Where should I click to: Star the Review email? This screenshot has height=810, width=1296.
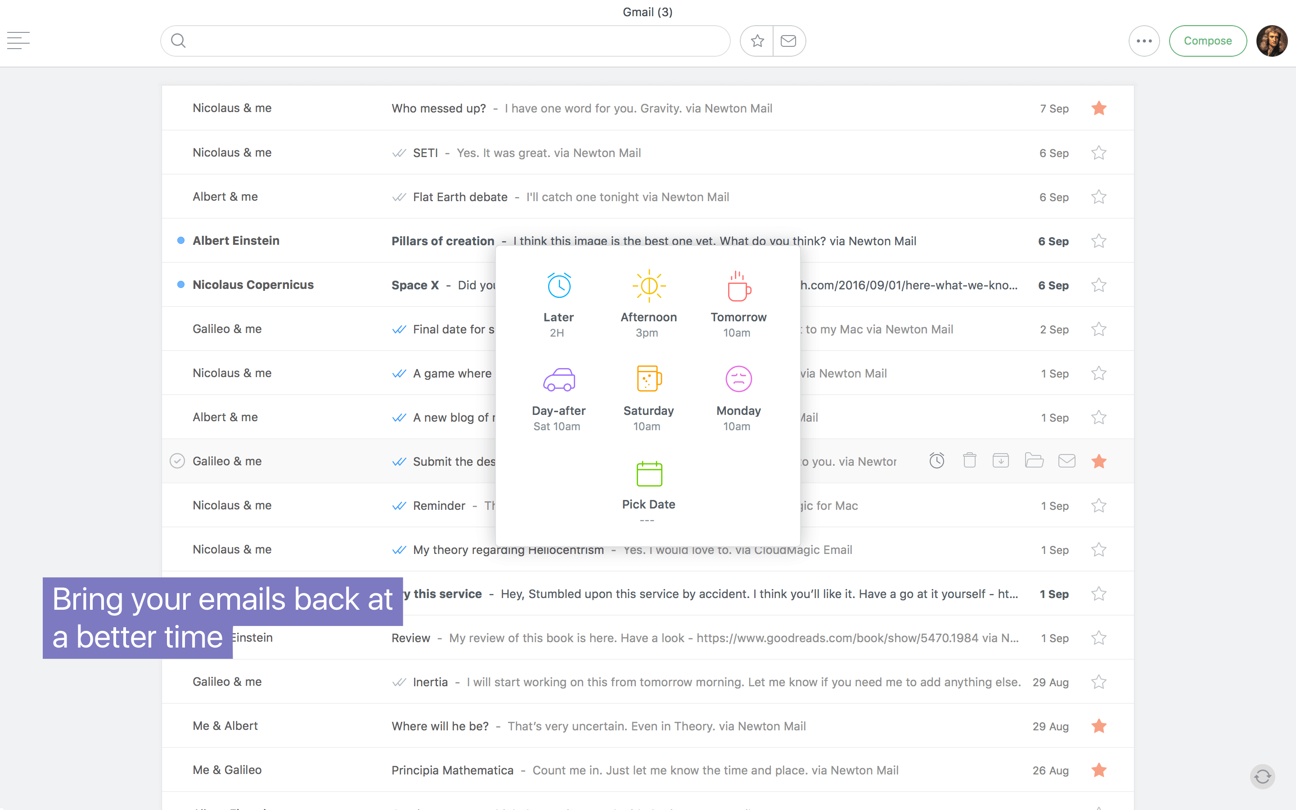pos(1099,638)
